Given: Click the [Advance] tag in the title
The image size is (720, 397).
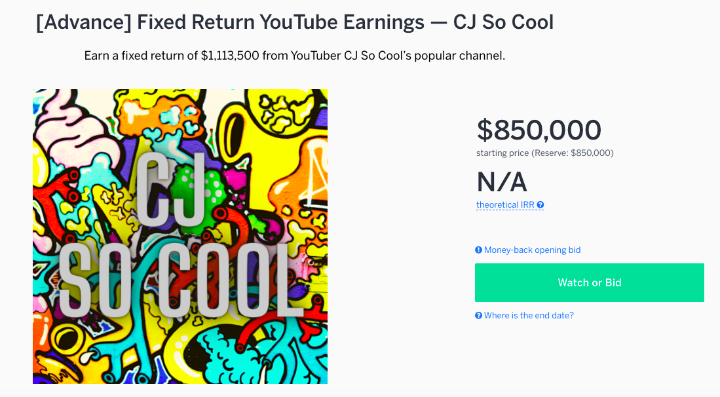Looking at the screenshot, I should coord(84,22).
